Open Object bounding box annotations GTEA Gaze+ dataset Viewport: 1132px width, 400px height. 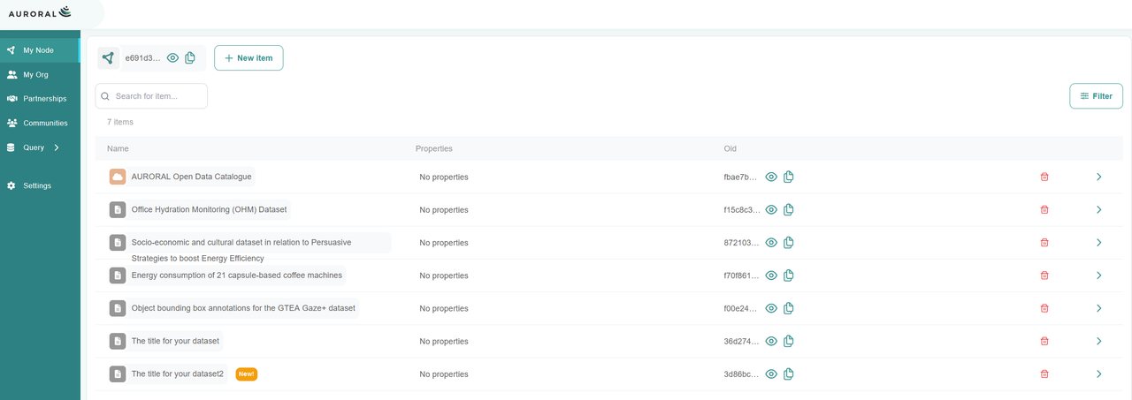click(243, 308)
